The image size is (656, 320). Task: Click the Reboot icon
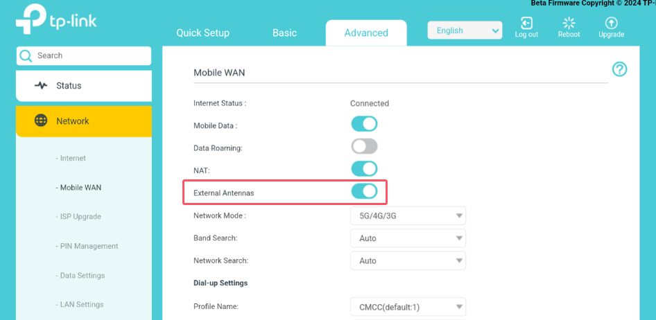pyautogui.click(x=569, y=23)
